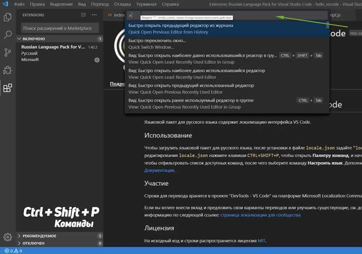Open the Файл menu
Image resolution: width=362 pixels, height=254 pixels.
coord(19,4)
